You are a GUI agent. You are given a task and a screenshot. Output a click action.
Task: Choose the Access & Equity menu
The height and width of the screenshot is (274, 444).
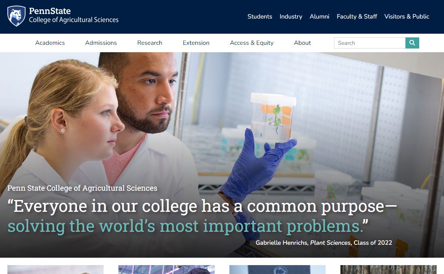tap(252, 43)
